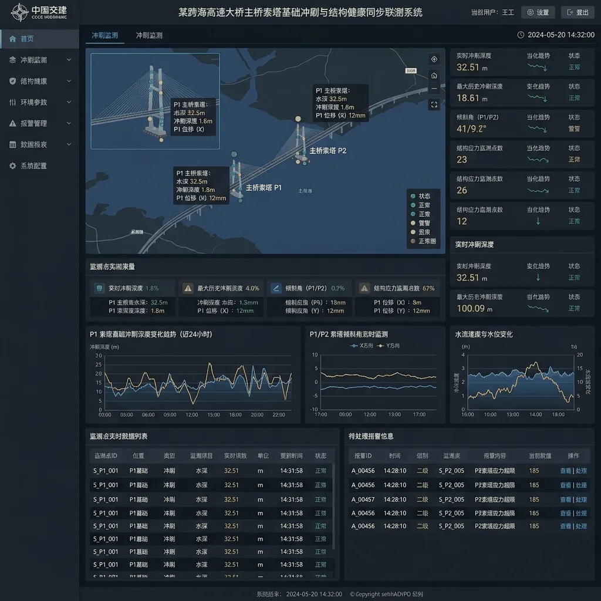Image resolution: width=601 pixels, height=601 pixels.
Task: Toggle map fullscreen icon
Action: click(x=434, y=104)
